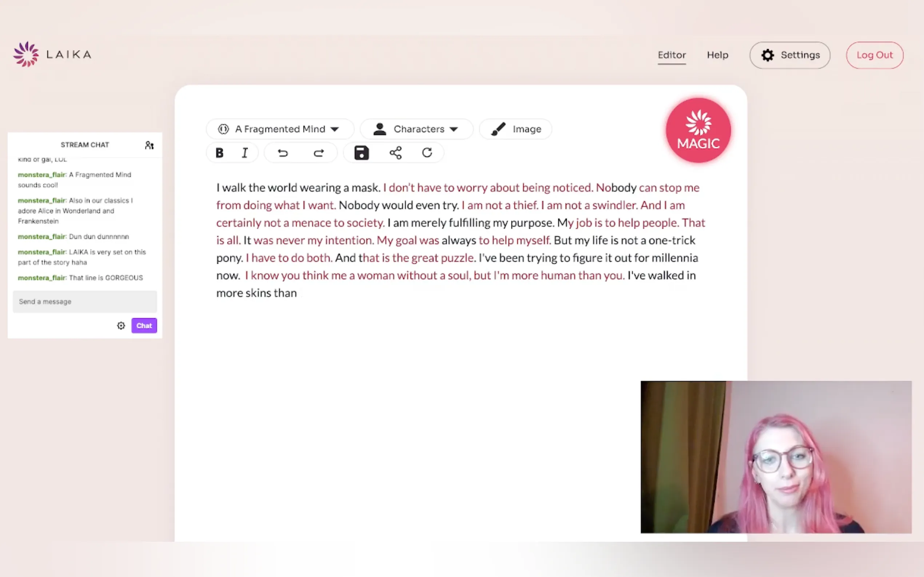924x577 pixels.
Task: Click the purple Chat button
Action: coord(144,326)
